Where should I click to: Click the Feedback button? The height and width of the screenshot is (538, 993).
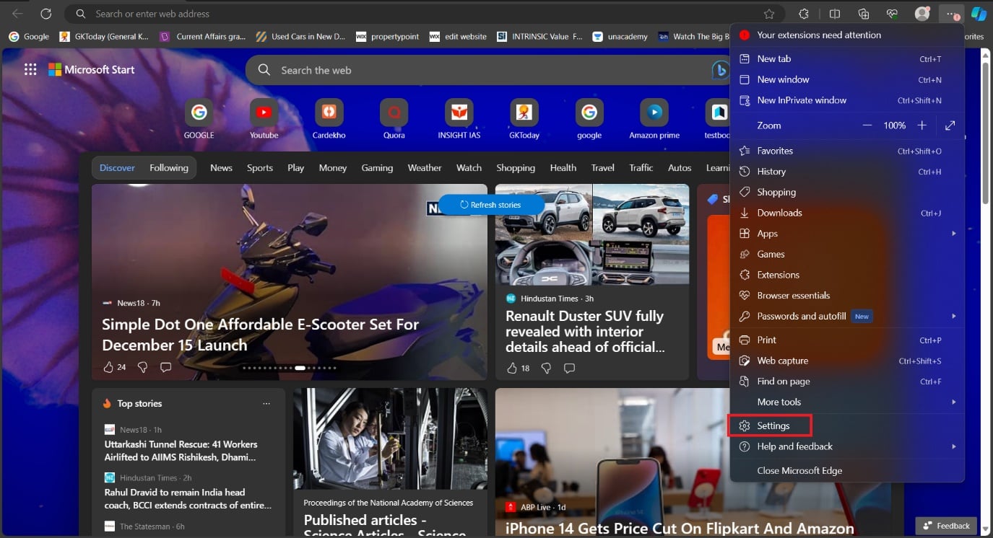click(x=946, y=526)
